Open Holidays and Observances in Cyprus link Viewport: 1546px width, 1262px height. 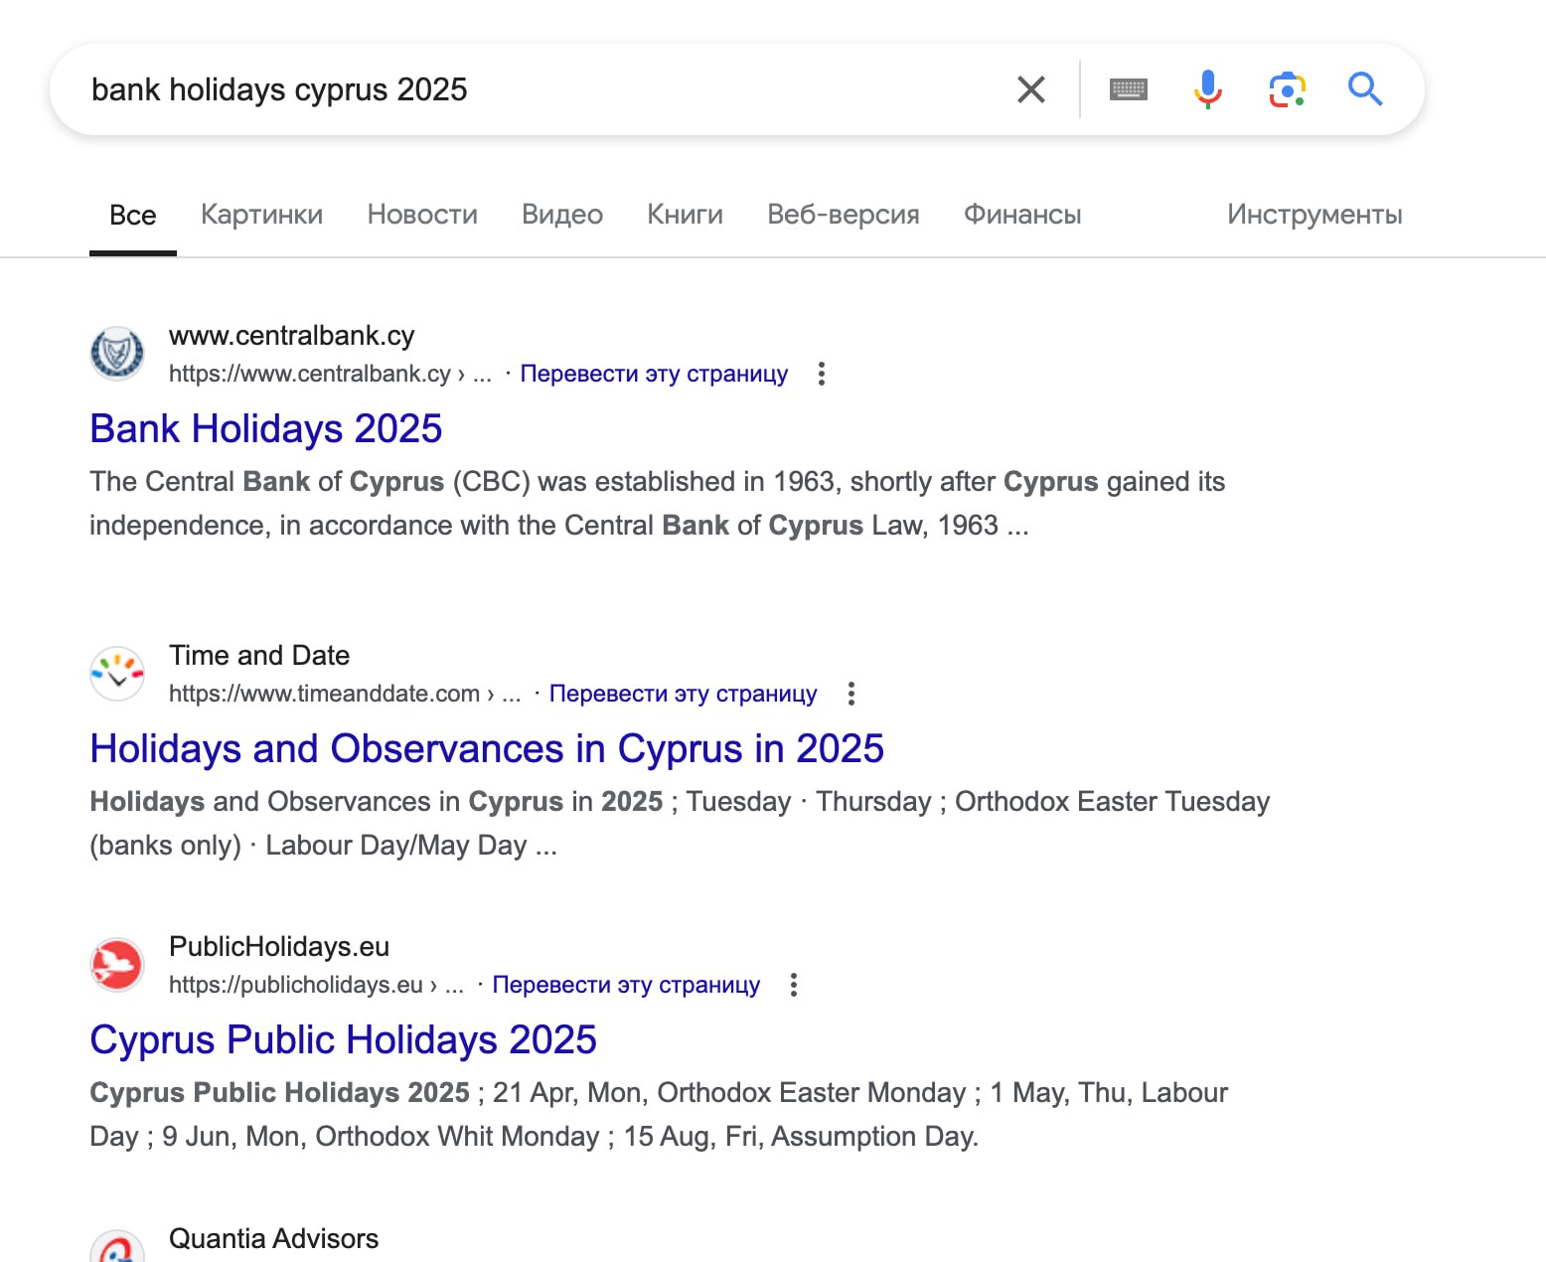487,749
